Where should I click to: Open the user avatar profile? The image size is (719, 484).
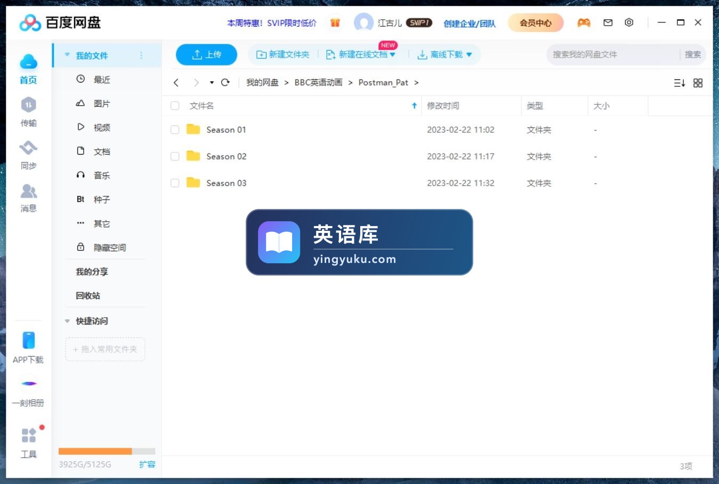tap(363, 22)
